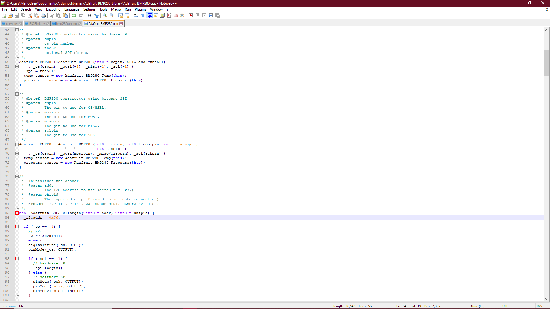
Task: Close the bmp280test.ino tab
Action: tap(80, 24)
